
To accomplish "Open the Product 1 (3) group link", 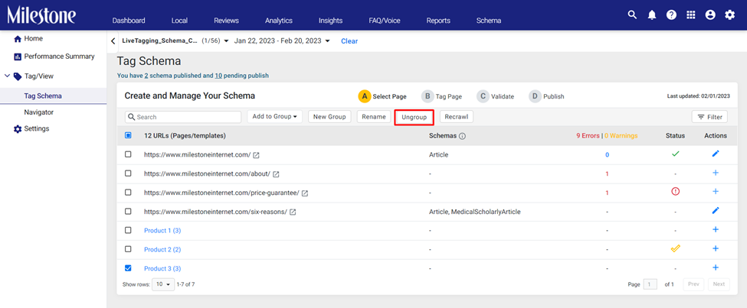I will point(162,231).
